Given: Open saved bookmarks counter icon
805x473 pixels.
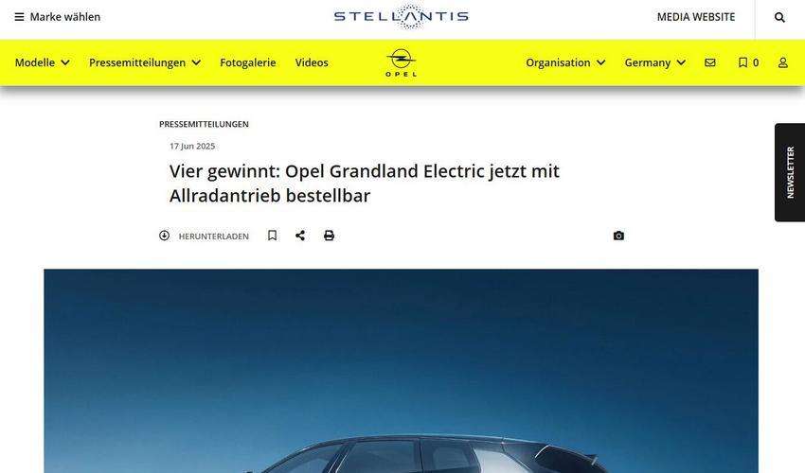Looking at the screenshot, I should click(x=748, y=62).
